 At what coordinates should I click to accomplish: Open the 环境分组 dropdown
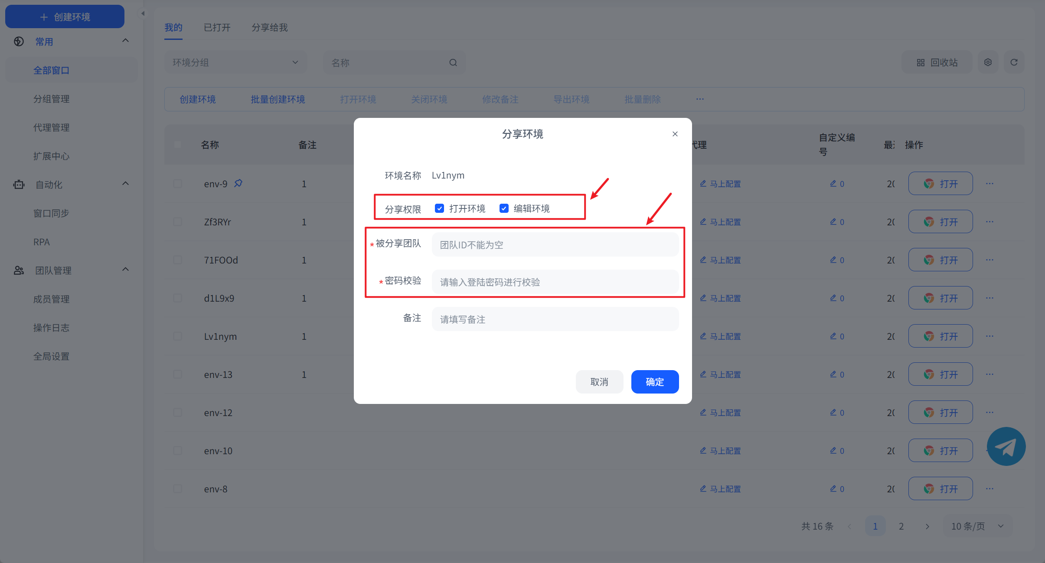click(235, 62)
